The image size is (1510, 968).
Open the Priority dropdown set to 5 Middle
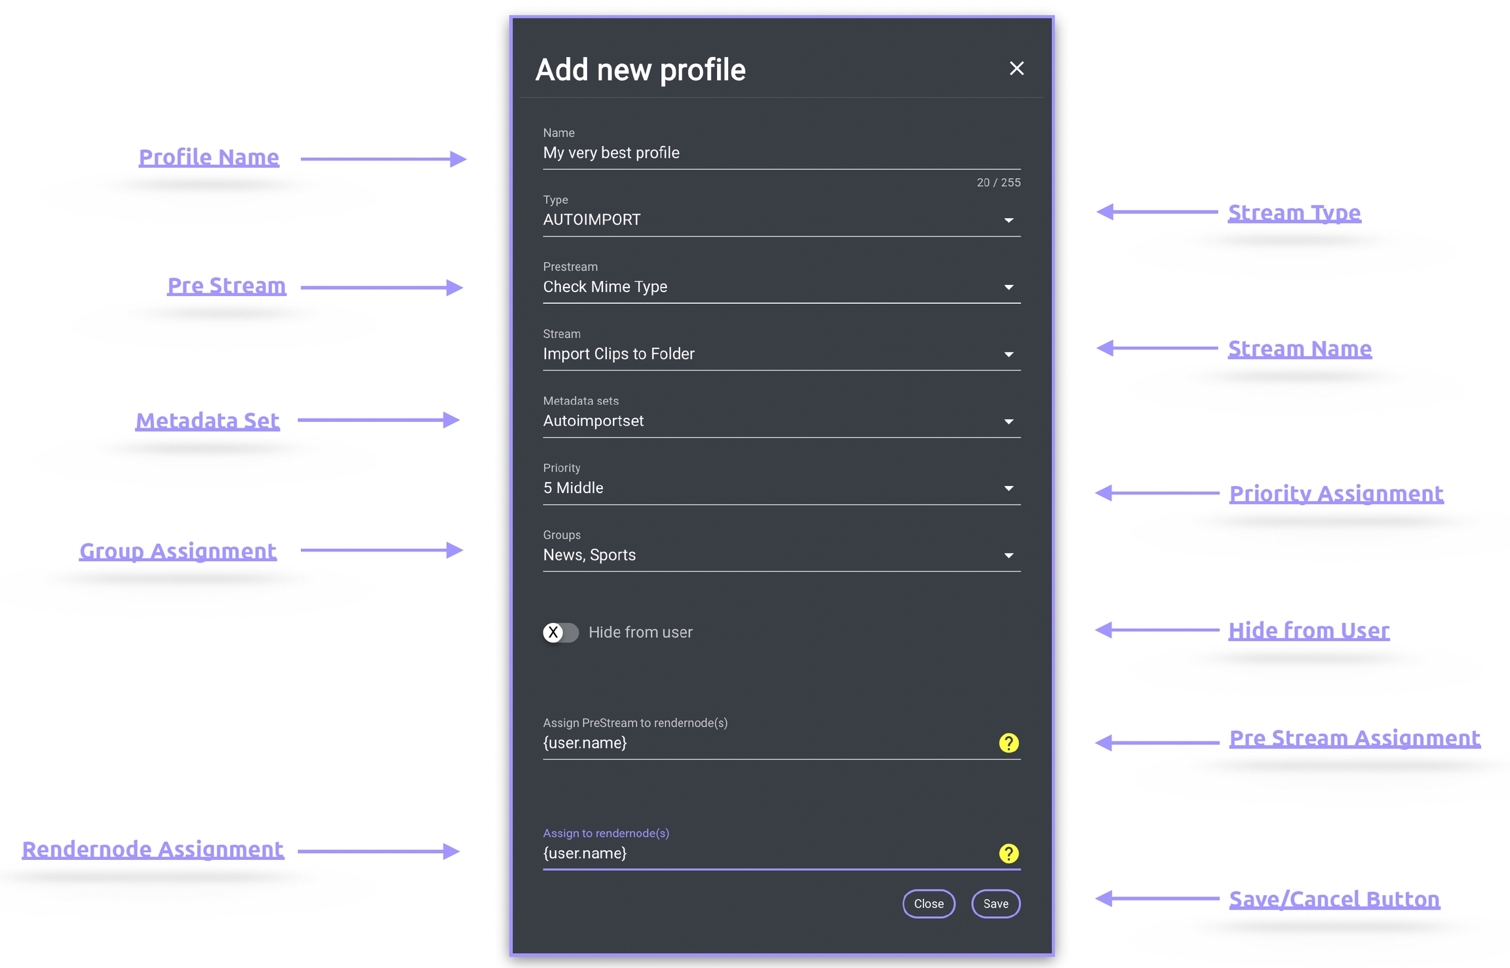coord(780,489)
